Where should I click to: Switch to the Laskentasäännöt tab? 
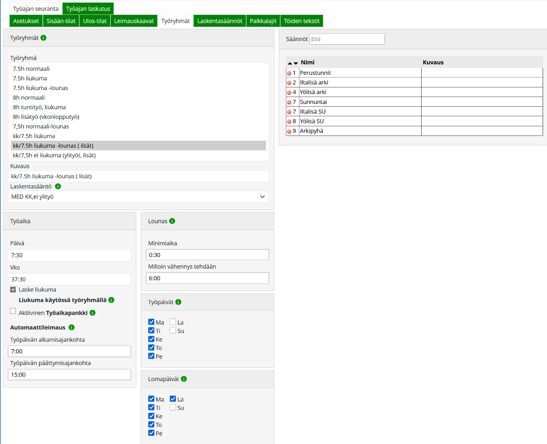[x=219, y=21]
